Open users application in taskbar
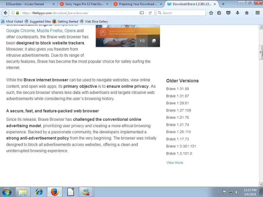The width and height of the screenshot is (263, 197). 86,192
